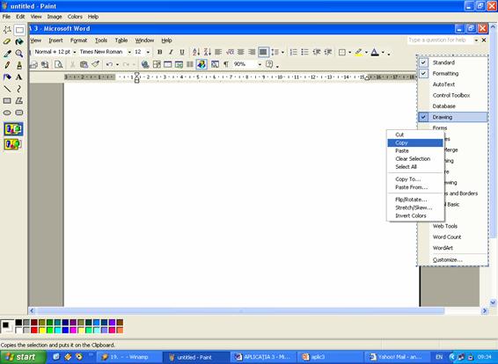The height and width of the screenshot is (364, 498).
Task: Choose Copy in the Paint context menu
Action: 415,142
